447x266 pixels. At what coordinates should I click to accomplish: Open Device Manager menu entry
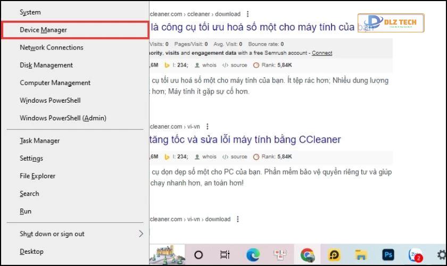point(75,30)
